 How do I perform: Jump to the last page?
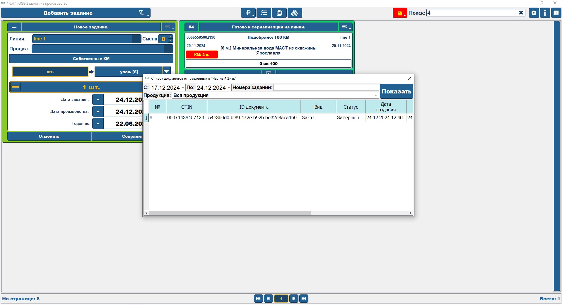point(304,299)
